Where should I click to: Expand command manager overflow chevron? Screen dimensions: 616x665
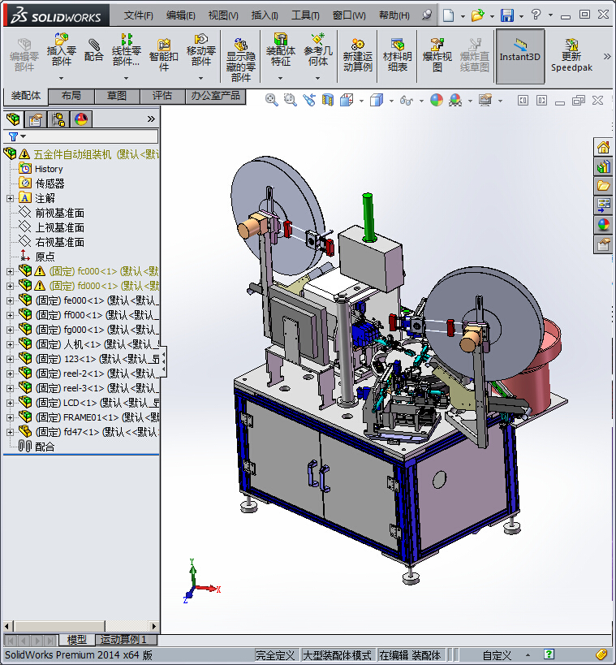(607, 56)
